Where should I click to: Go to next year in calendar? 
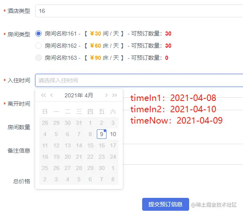(x=115, y=95)
